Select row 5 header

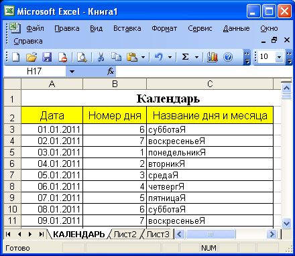click(12, 152)
